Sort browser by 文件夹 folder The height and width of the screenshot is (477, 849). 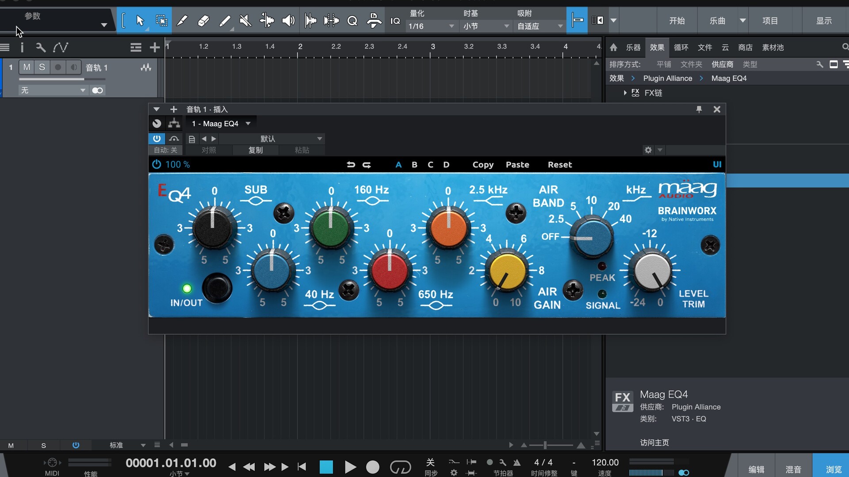click(691, 64)
